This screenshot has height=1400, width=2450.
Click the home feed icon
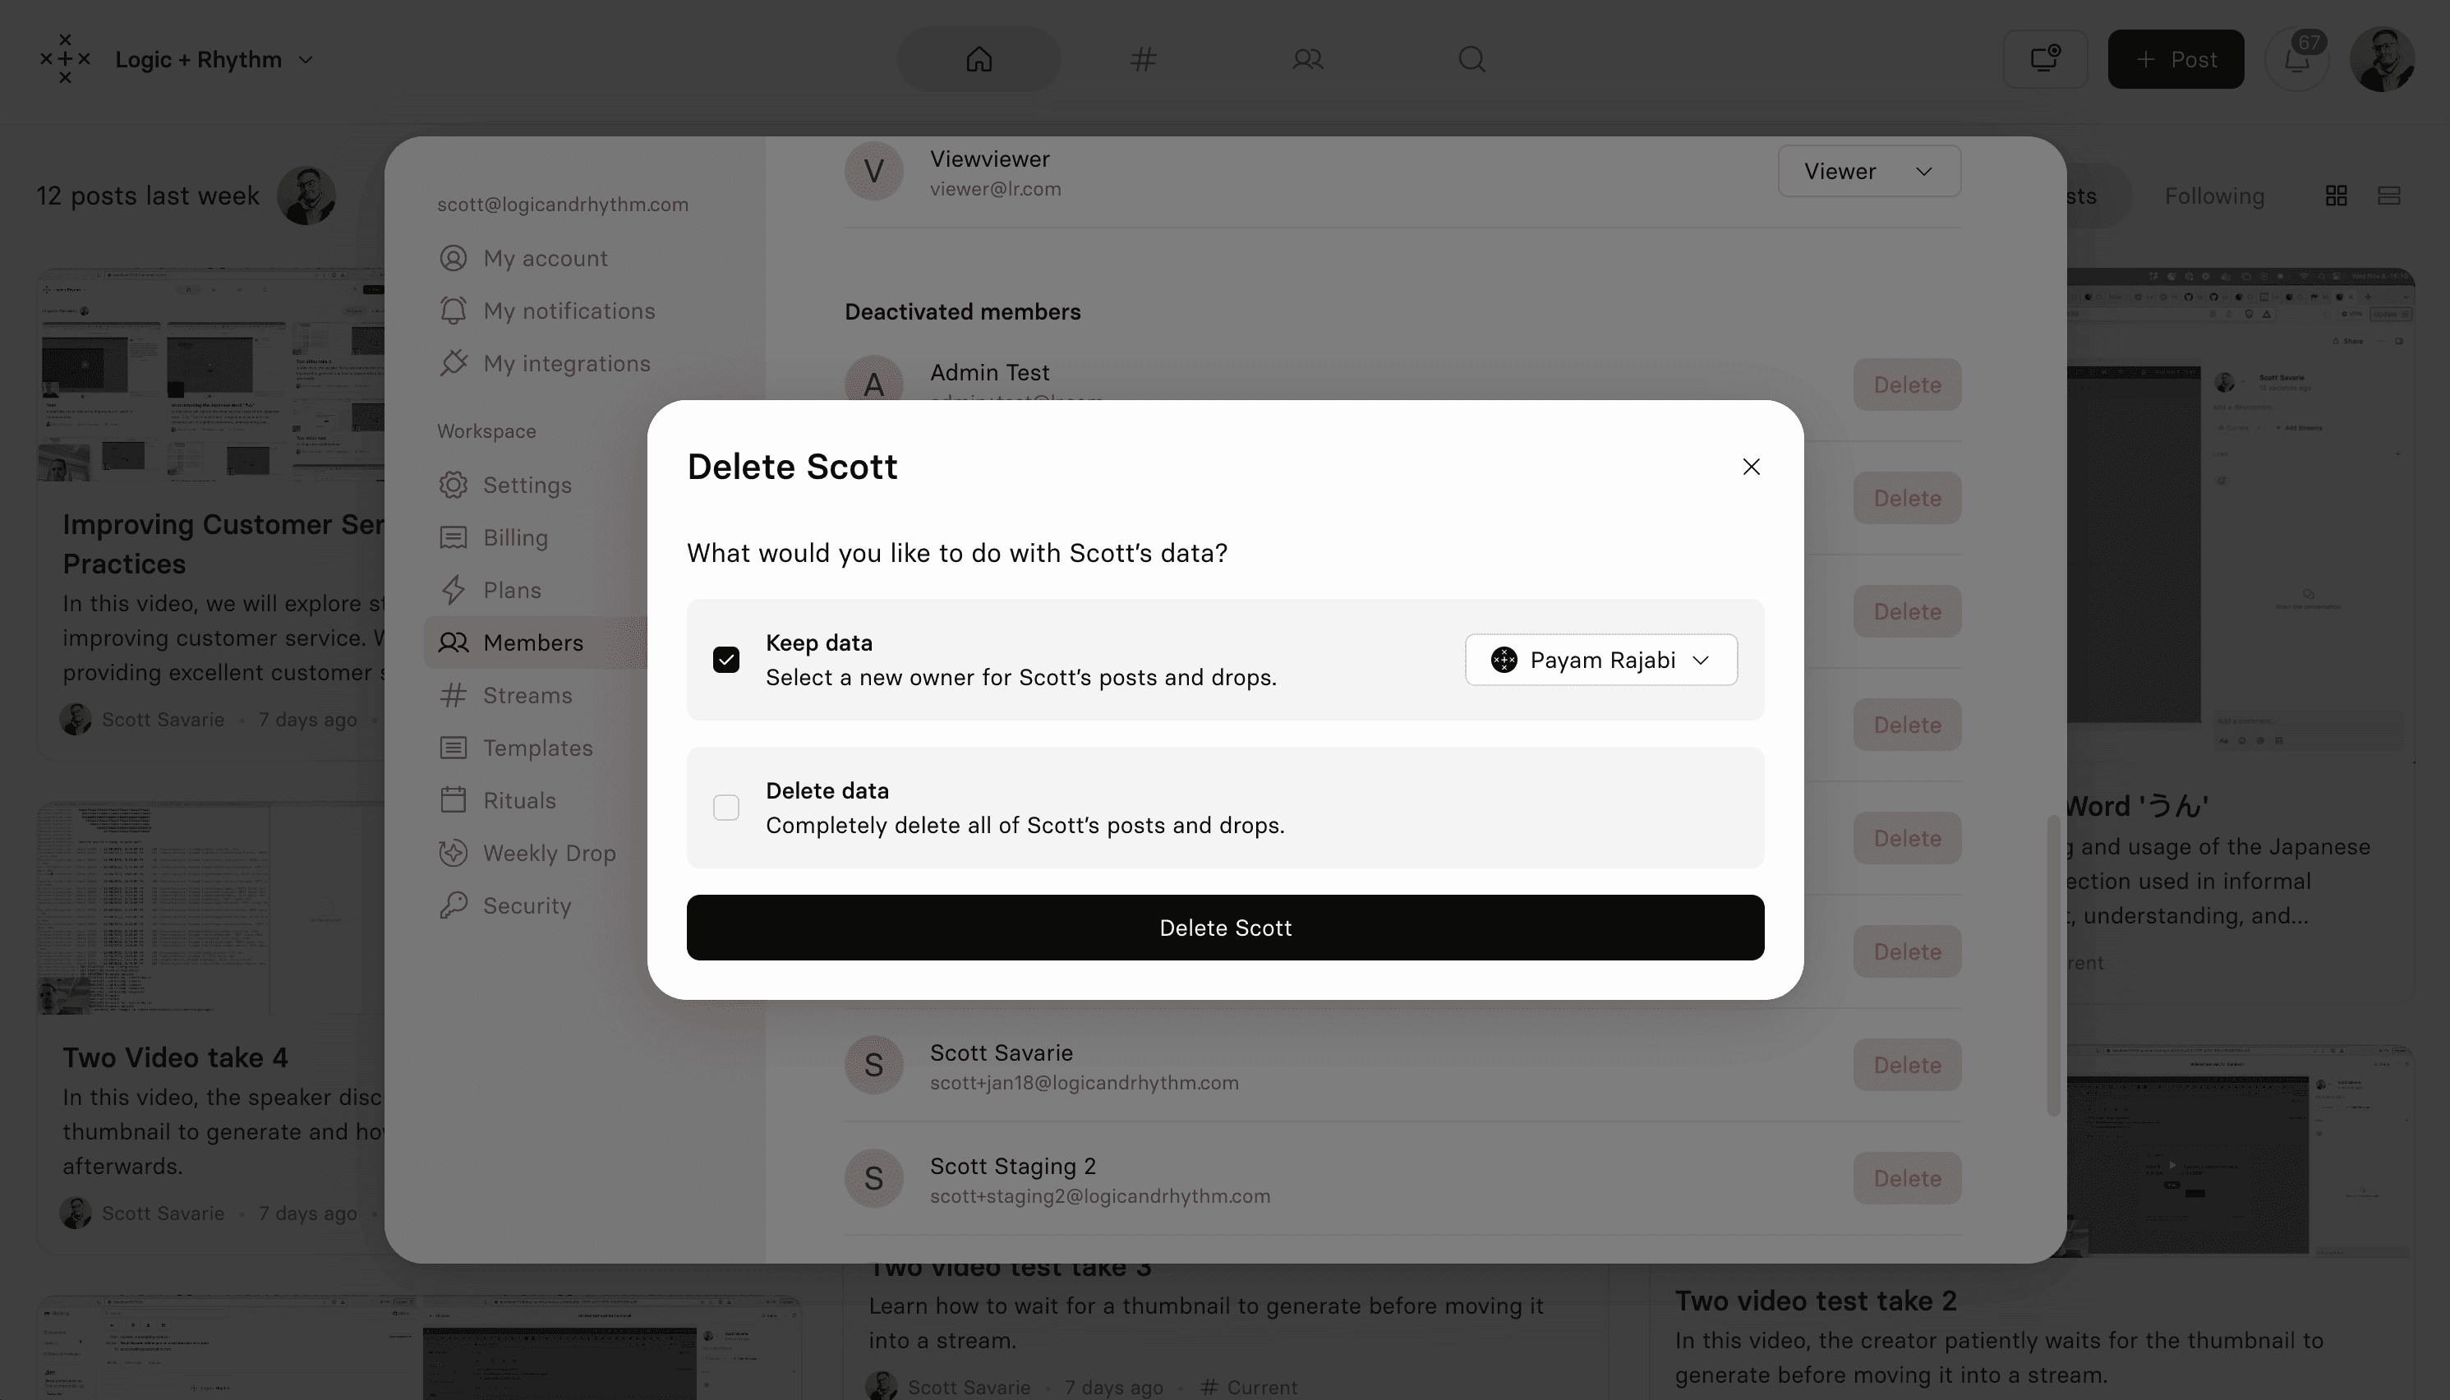point(979,59)
